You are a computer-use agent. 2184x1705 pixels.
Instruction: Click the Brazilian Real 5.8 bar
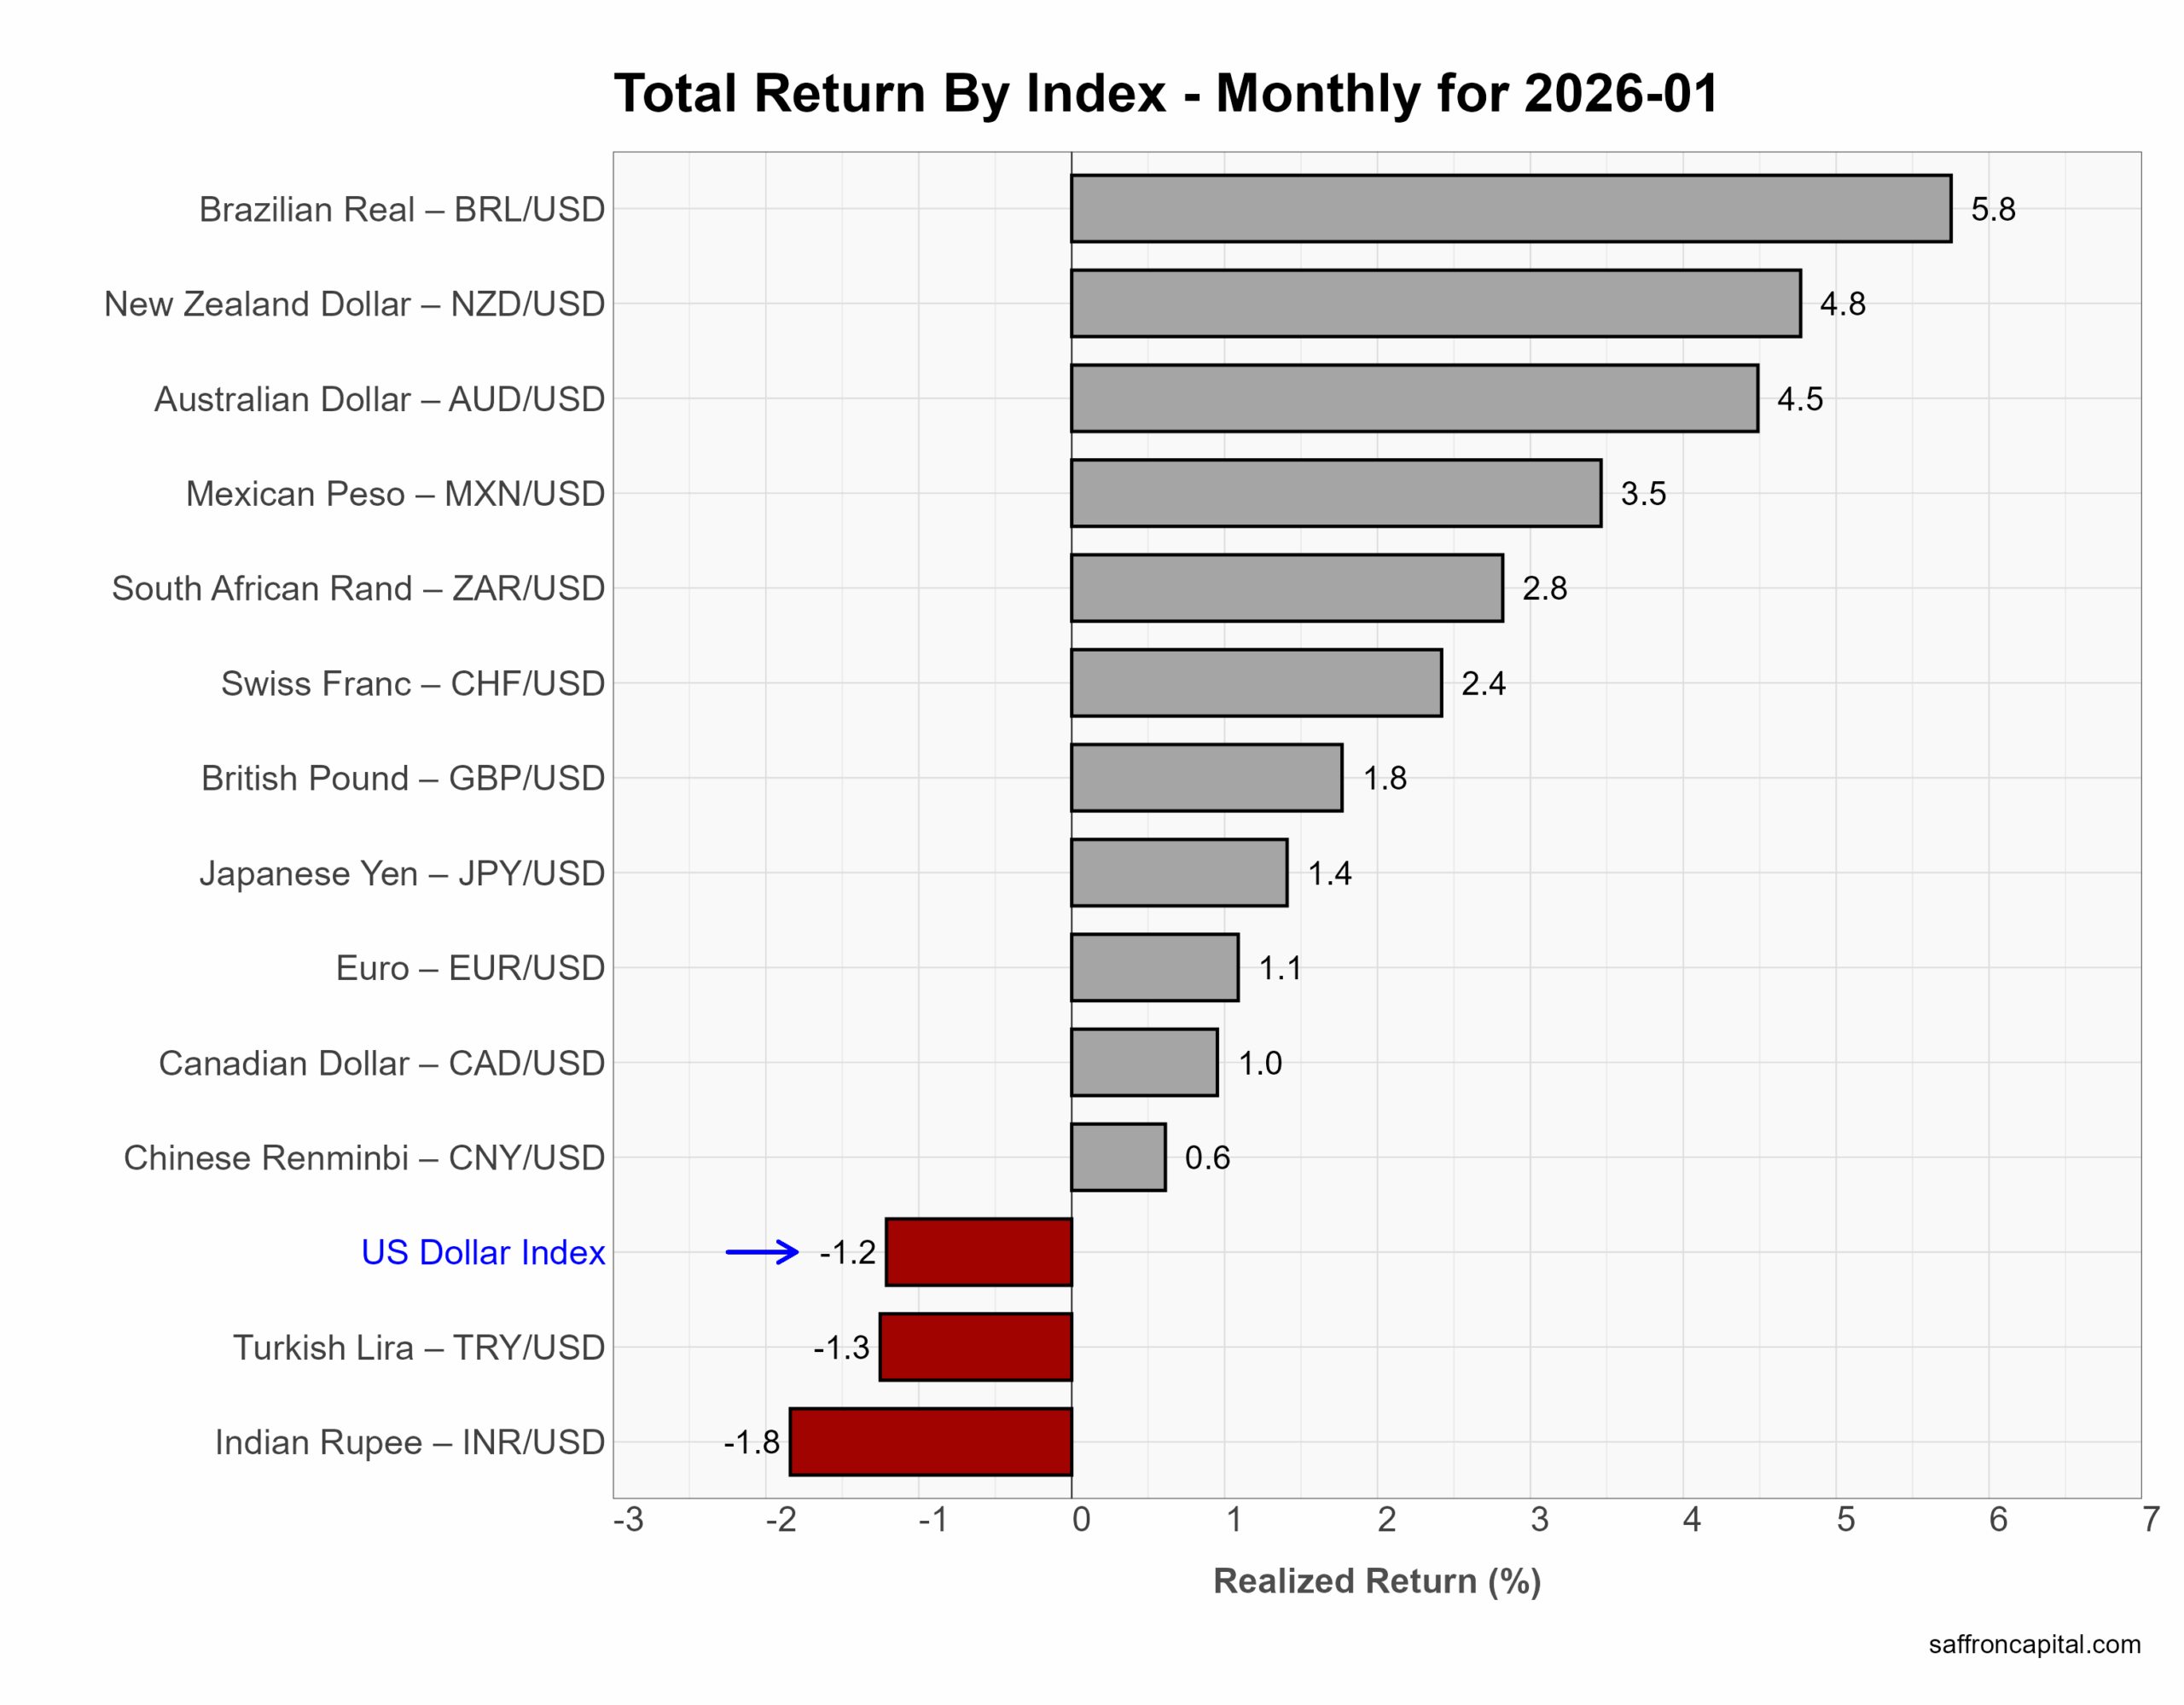[1510, 208]
